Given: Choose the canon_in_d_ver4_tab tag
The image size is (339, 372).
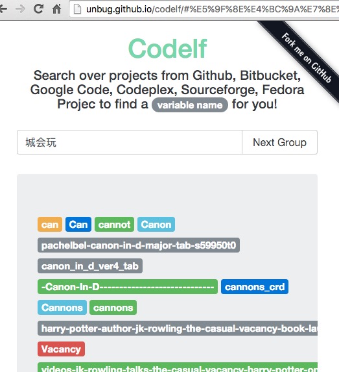Looking at the screenshot, I should (90, 266).
